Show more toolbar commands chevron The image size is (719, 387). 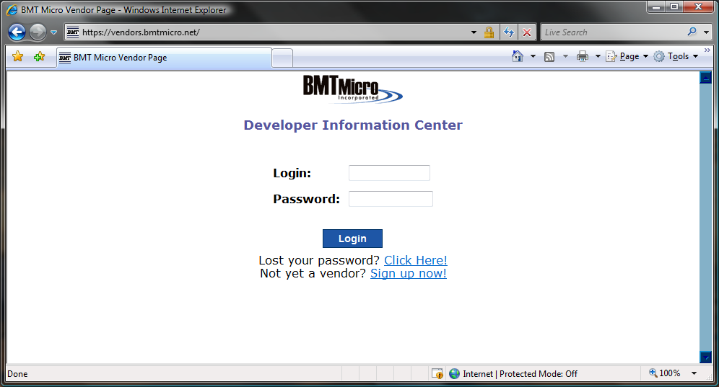(707, 50)
